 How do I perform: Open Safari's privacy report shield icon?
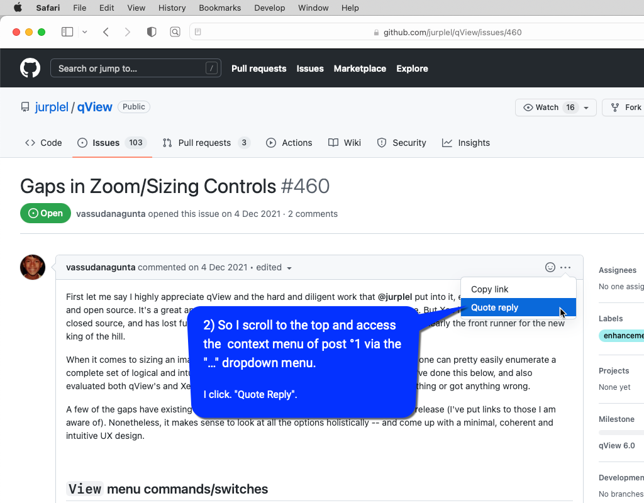pos(151,31)
